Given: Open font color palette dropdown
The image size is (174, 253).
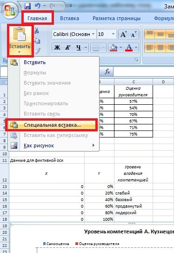Looking at the screenshot, I should coord(136,48).
